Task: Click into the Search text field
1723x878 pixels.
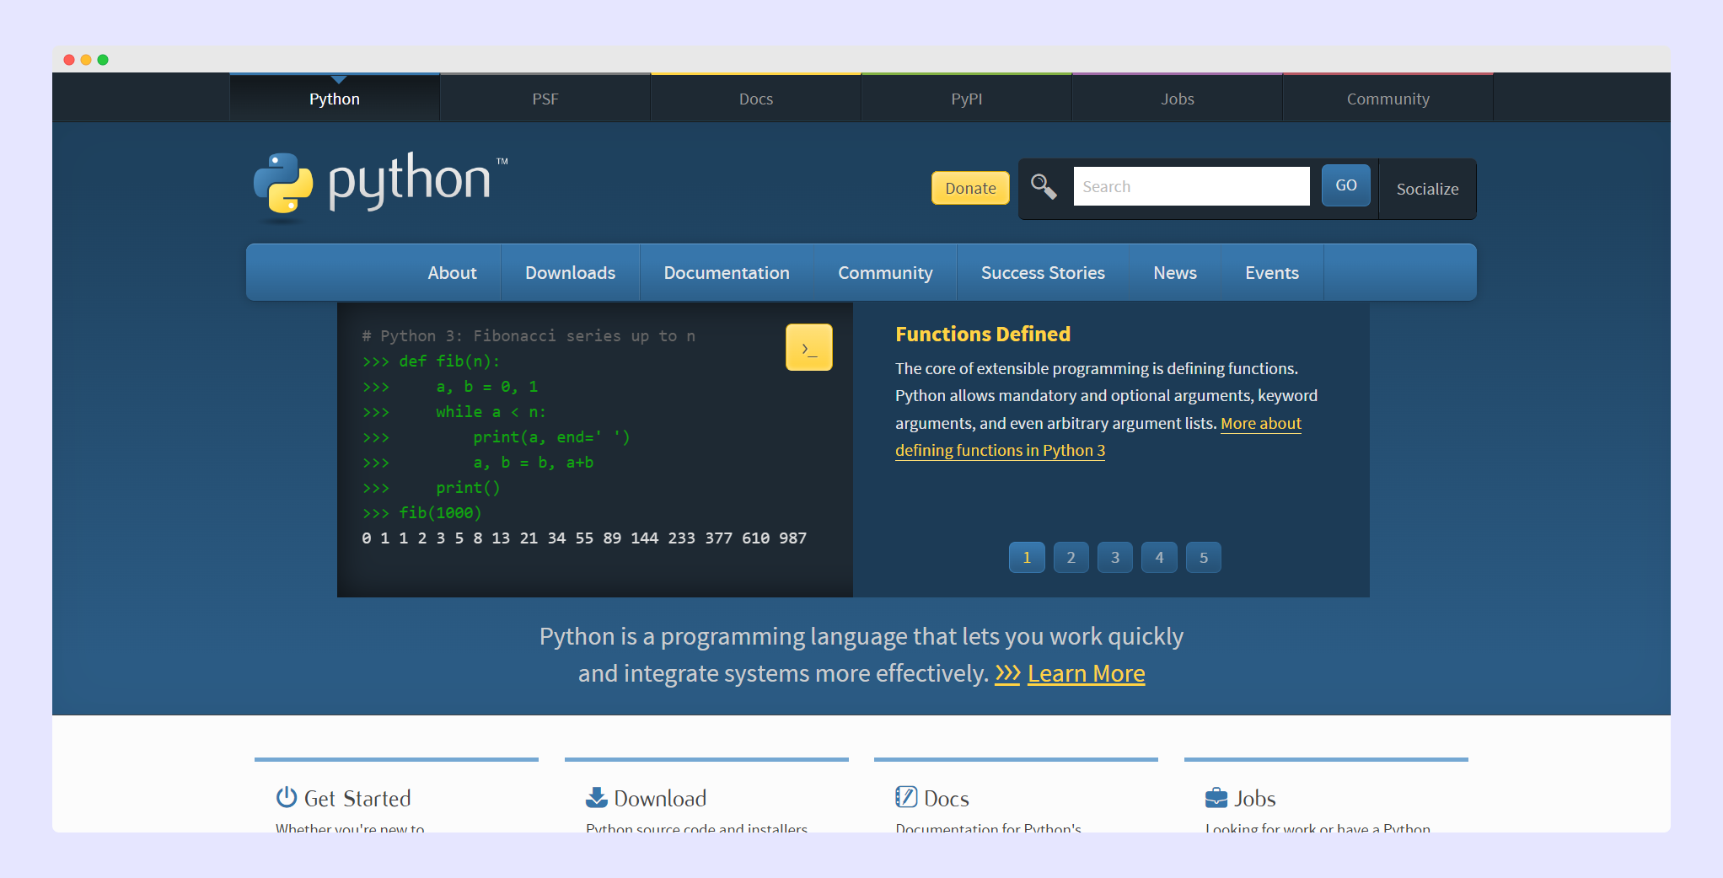Action: (1190, 186)
